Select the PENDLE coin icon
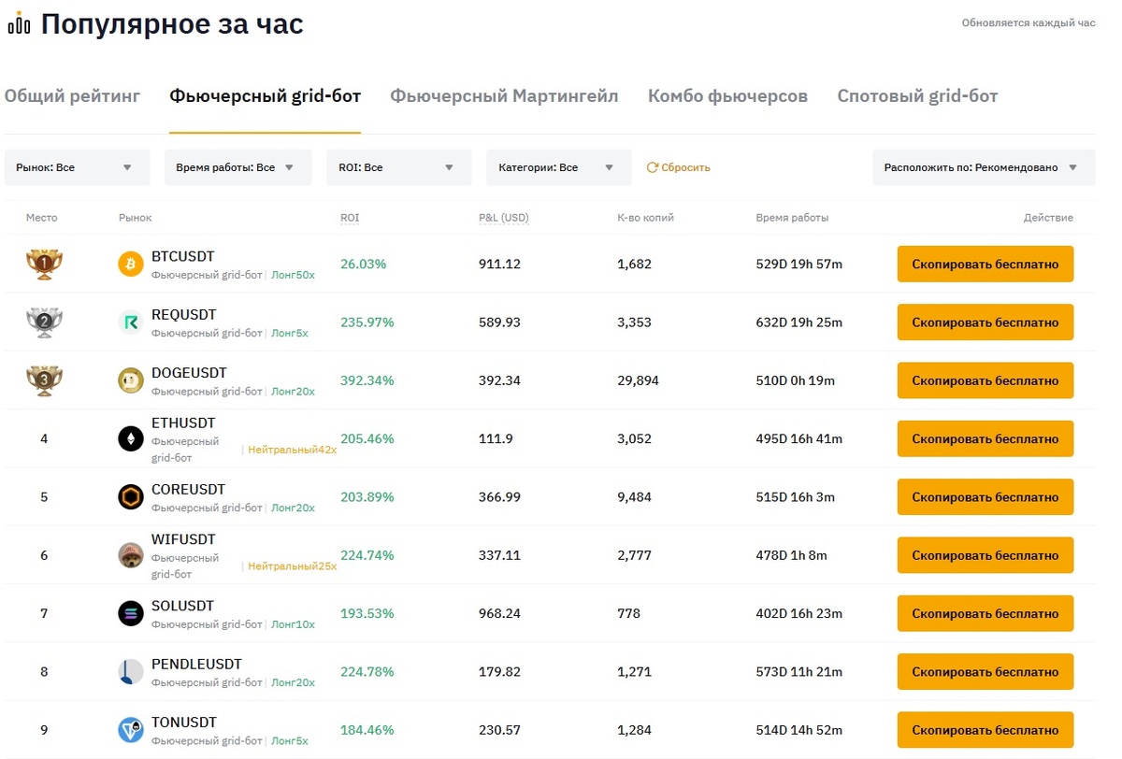 (x=130, y=671)
